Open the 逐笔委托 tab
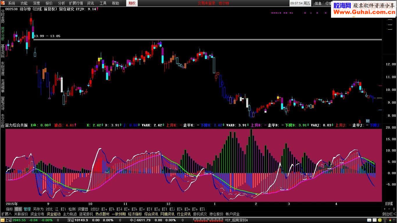397x223 pixels. click(86, 214)
